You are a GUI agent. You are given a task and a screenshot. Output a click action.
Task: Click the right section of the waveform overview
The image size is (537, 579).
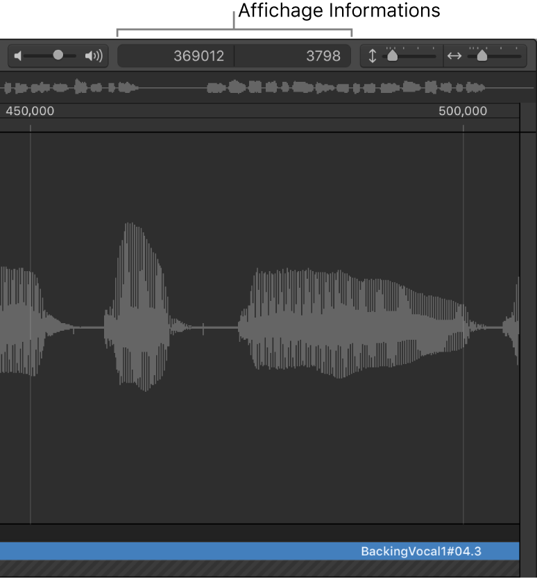(347, 88)
